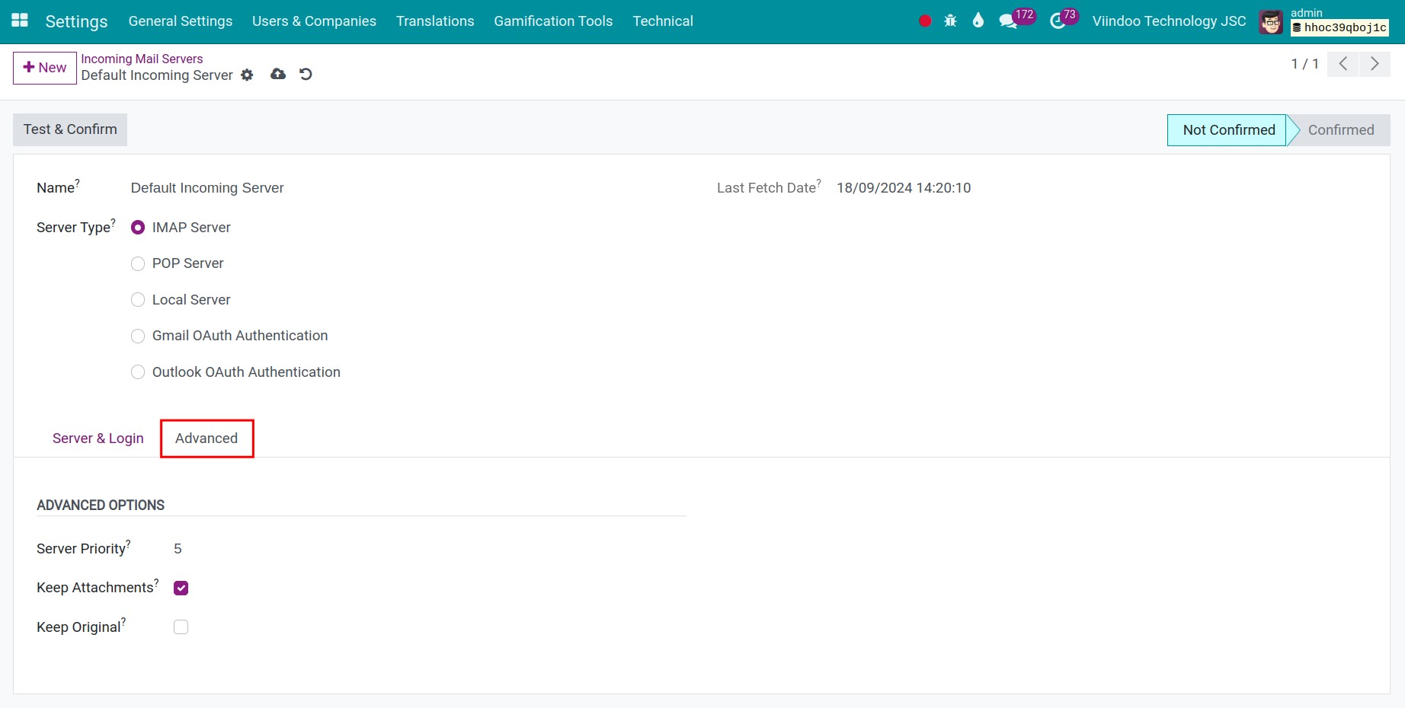Screen dimensions: 1405x708
Task: Click the Last Fetch Date value
Action: 904,188
